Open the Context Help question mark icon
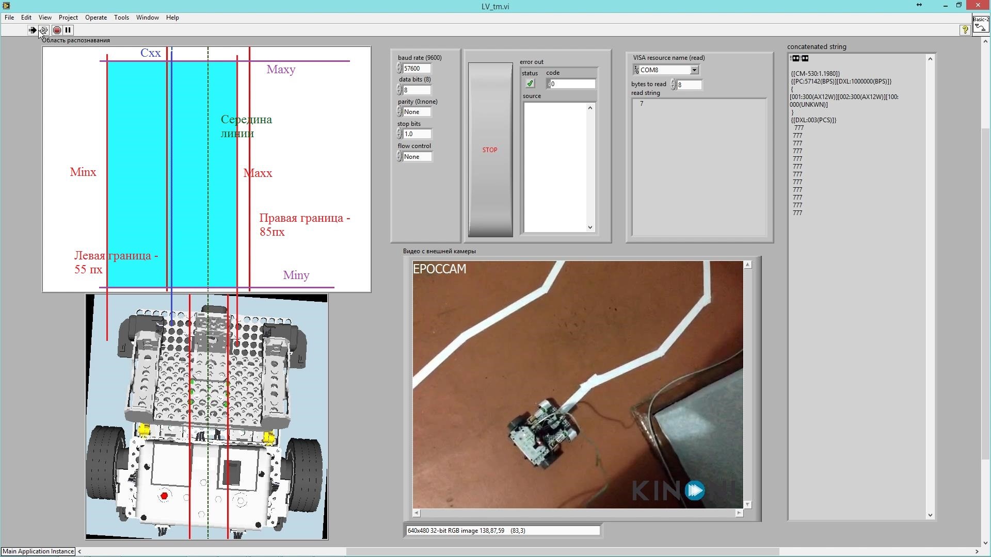 (965, 30)
